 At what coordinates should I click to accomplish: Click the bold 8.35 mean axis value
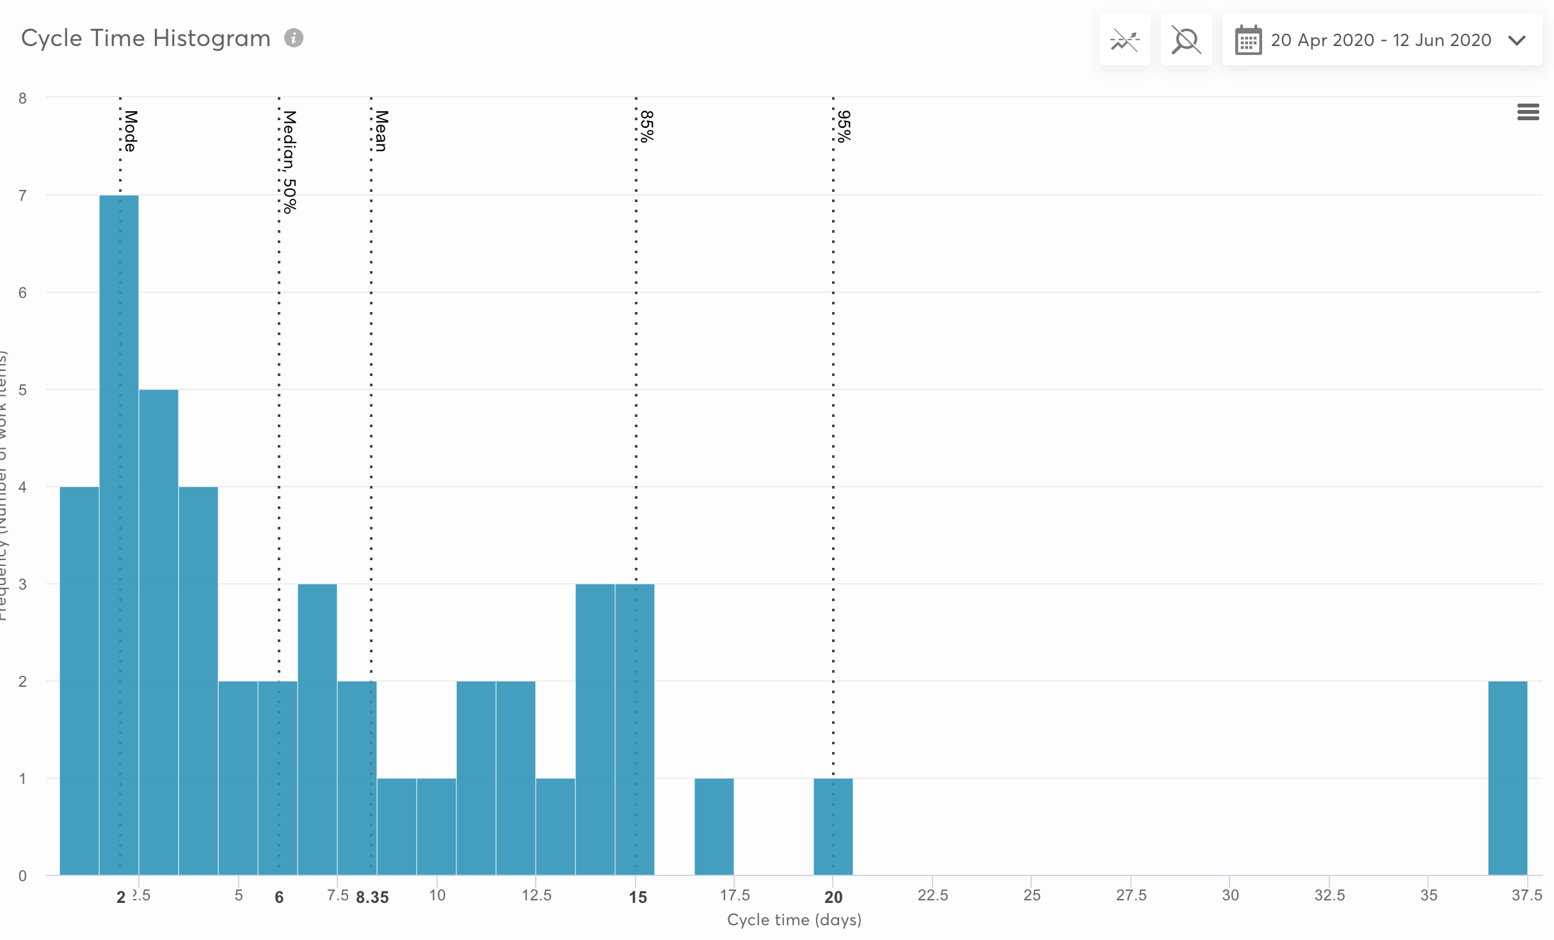pos(372,898)
